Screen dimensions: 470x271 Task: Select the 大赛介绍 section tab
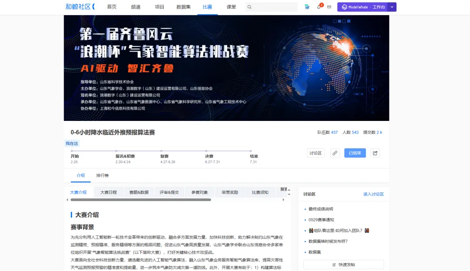[78, 192]
